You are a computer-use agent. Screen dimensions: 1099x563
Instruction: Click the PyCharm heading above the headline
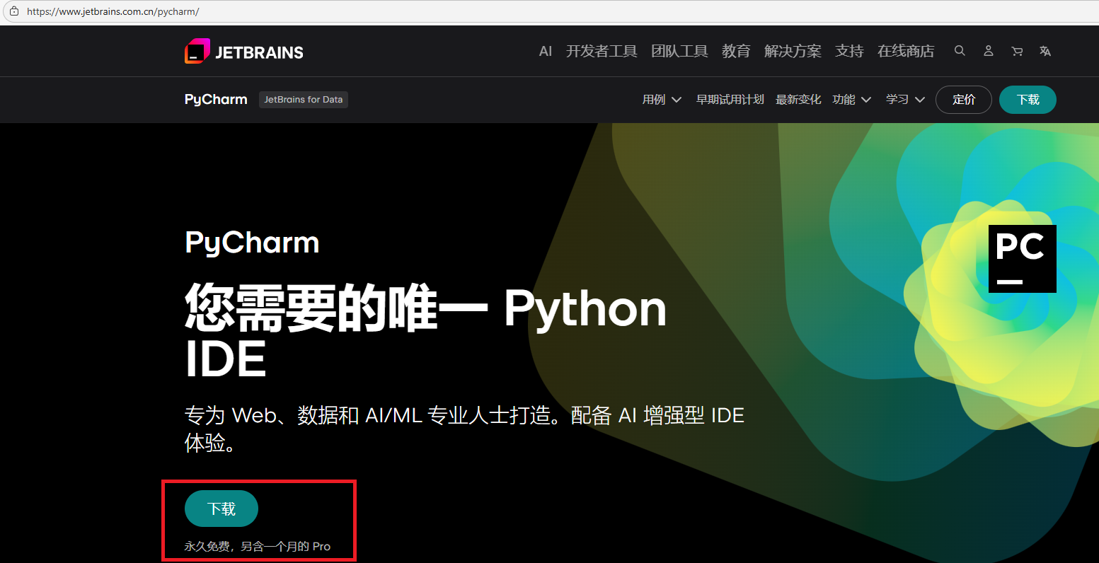(252, 243)
